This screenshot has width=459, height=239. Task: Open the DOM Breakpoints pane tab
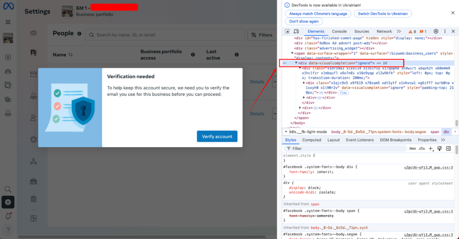point(395,140)
